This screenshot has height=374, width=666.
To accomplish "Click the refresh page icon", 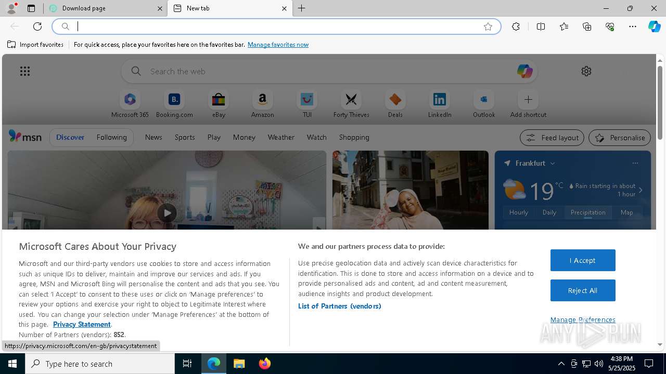I will pyautogui.click(x=37, y=26).
